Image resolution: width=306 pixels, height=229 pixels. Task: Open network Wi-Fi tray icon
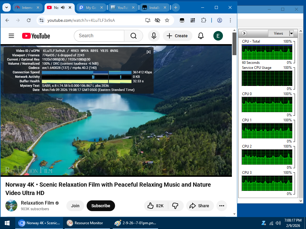(271, 223)
